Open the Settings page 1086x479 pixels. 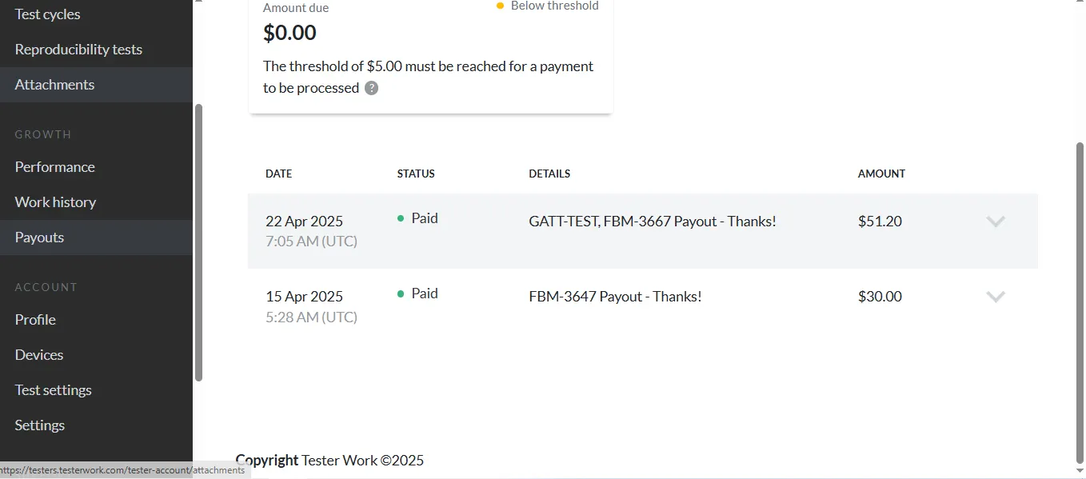[x=39, y=425]
